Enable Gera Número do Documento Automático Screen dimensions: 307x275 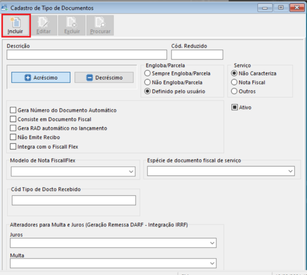point(63,110)
